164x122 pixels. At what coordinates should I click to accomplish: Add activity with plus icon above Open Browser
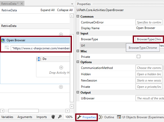61,34
